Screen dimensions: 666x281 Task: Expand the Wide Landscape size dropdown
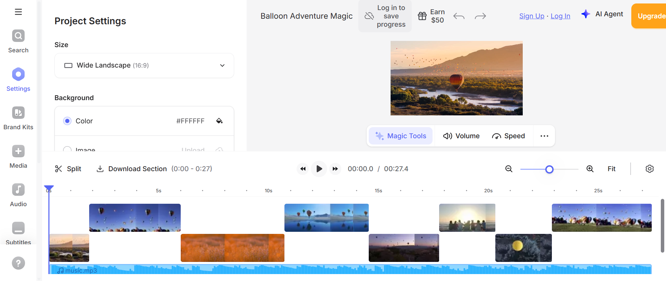[144, 65]
